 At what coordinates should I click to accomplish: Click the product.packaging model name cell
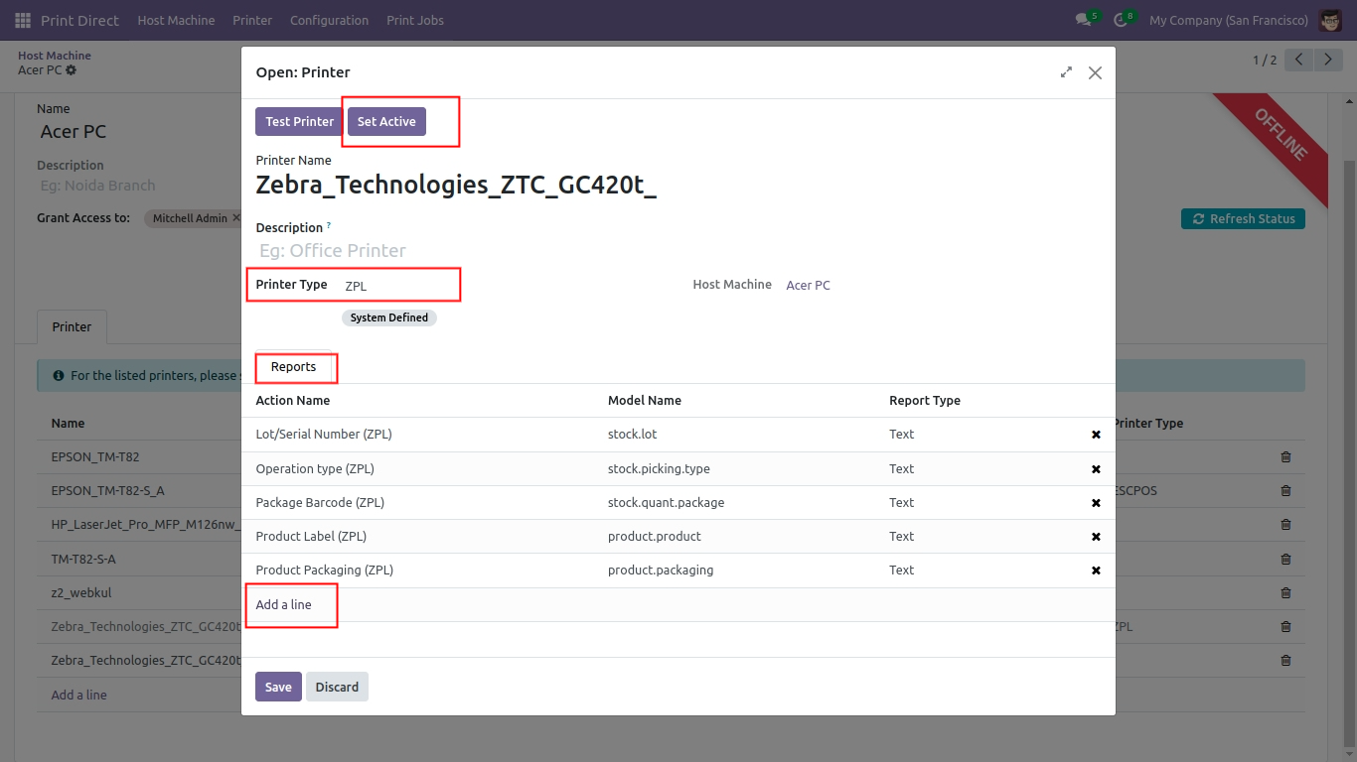coord(661,571)
